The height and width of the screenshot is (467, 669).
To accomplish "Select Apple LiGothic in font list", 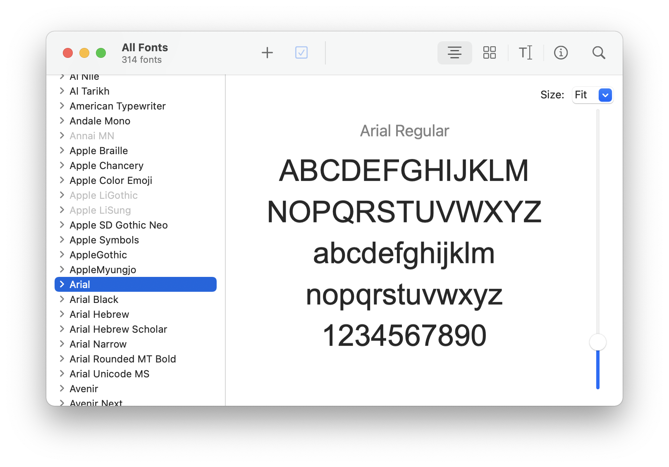I will tap(136, 195).
